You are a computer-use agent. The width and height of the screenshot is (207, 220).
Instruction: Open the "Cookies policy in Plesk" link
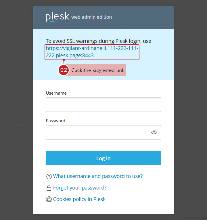[79, 199]
